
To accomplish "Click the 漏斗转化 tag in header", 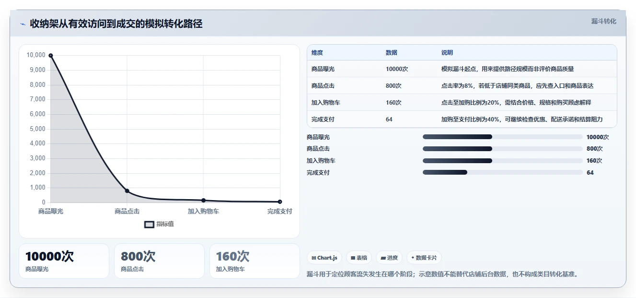I will (x=603, y=22).
